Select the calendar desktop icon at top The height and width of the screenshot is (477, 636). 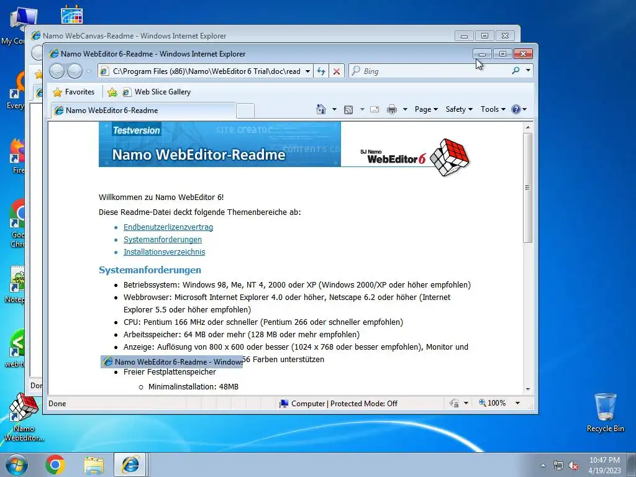(72, 15)
